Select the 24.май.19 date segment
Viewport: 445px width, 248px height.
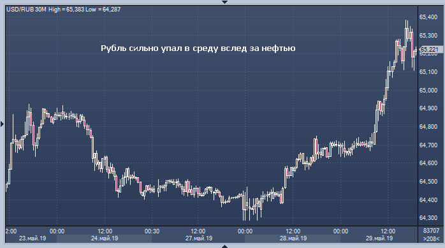[x=105, y=238]
